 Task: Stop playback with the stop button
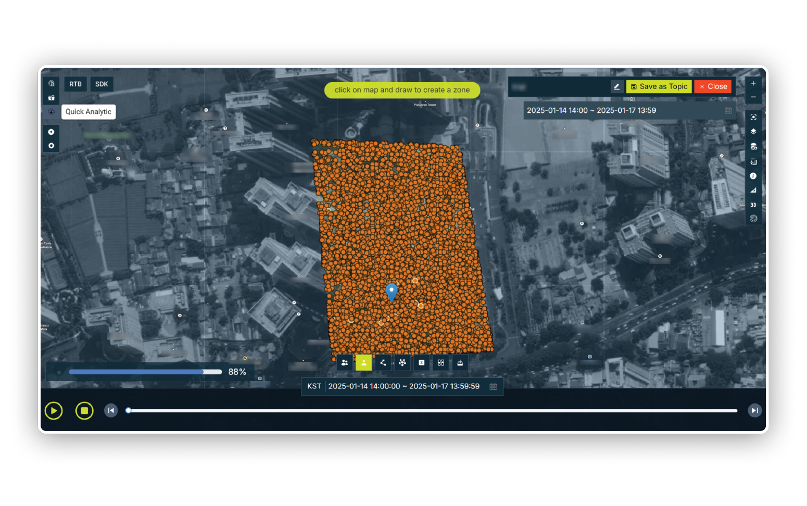[x=84, y=411]
